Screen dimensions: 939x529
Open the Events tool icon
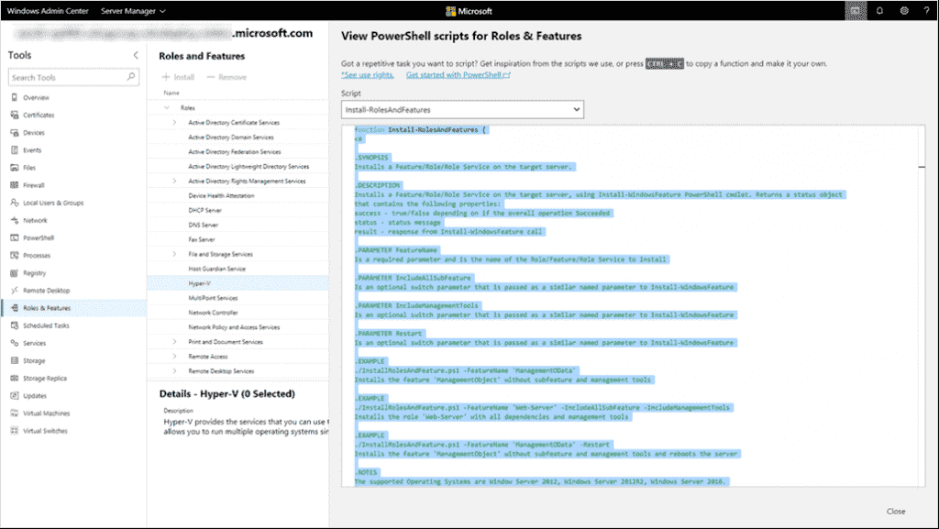click(x=15, y=150)
